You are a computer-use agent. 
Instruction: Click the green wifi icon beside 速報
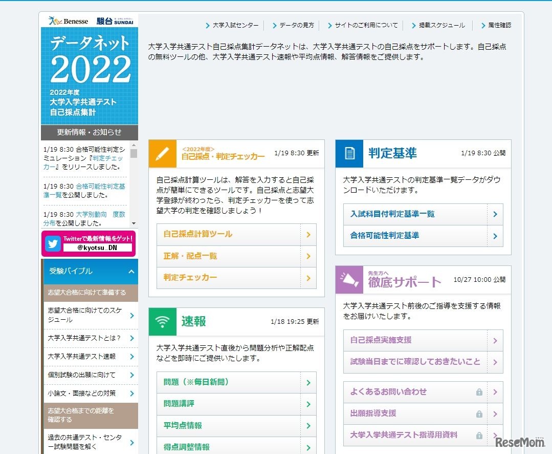162,322
